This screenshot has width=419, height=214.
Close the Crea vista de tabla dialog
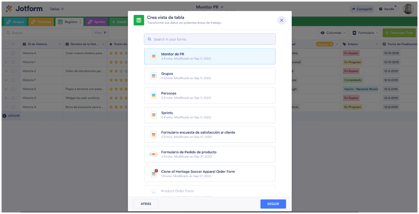click(282, 20)
